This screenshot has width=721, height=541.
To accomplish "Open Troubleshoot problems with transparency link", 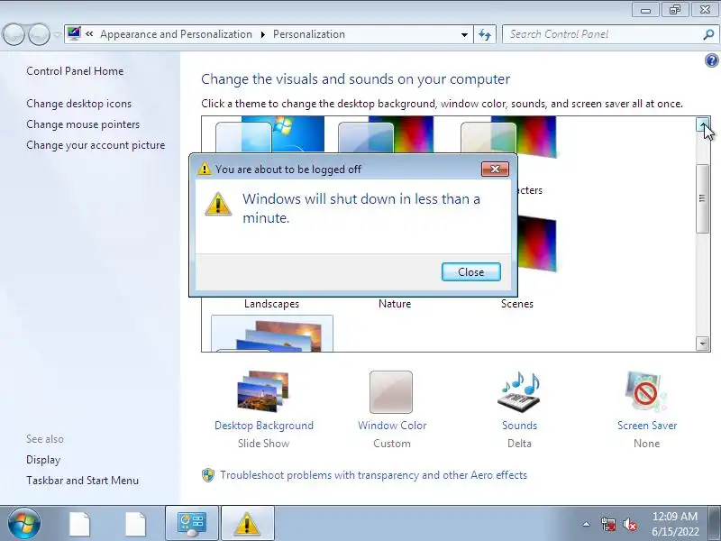I will [x=373, y=475].
